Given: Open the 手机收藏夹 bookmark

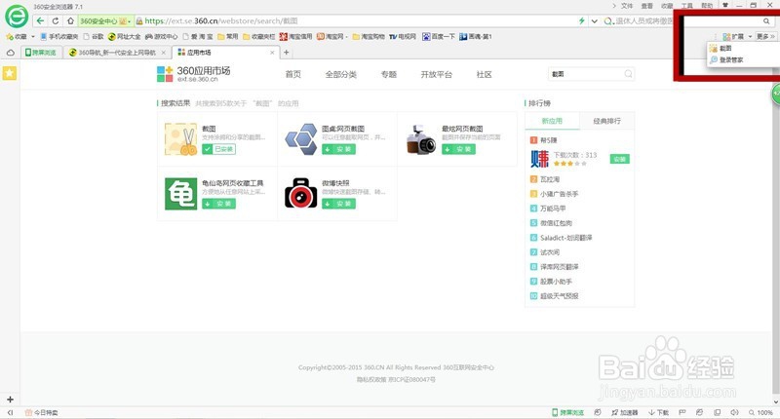Looking at the screenshot, I should click(x=59, y=36).
